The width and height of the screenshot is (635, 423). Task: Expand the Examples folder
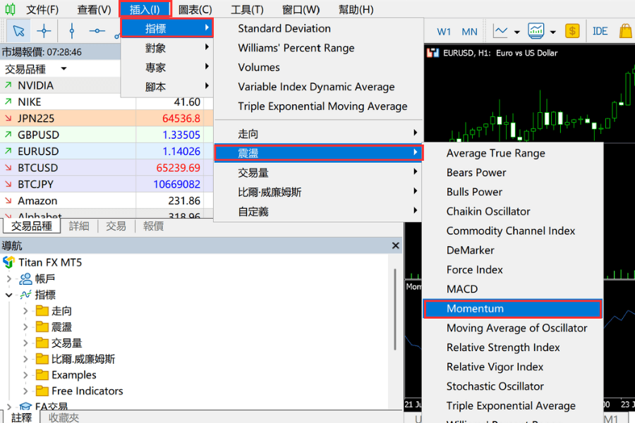pyautogui.click(x=25, y=375)
